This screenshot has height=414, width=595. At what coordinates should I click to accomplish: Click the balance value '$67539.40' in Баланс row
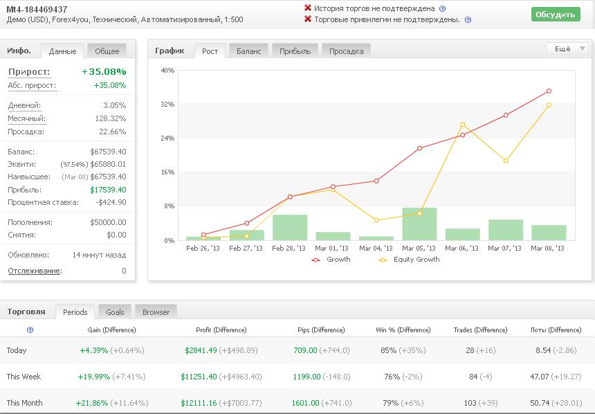[108, 152]
